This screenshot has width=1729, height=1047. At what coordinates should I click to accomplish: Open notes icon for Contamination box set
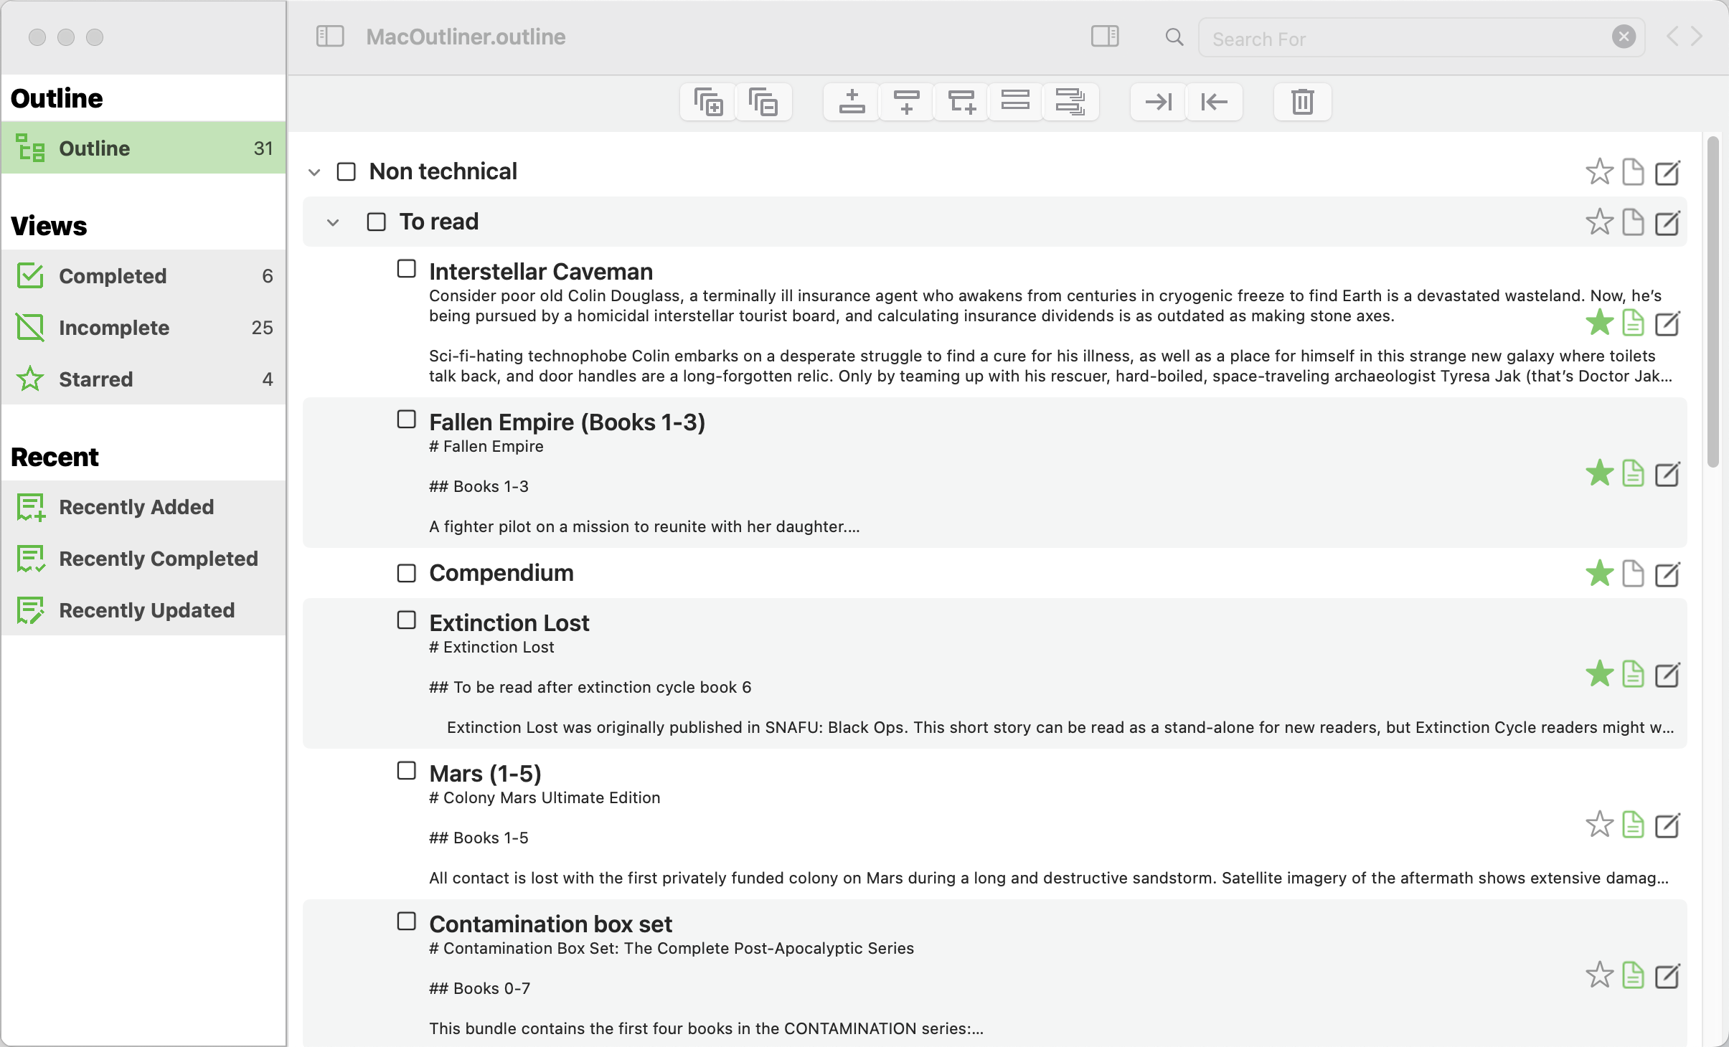[x=1634, y=976]
